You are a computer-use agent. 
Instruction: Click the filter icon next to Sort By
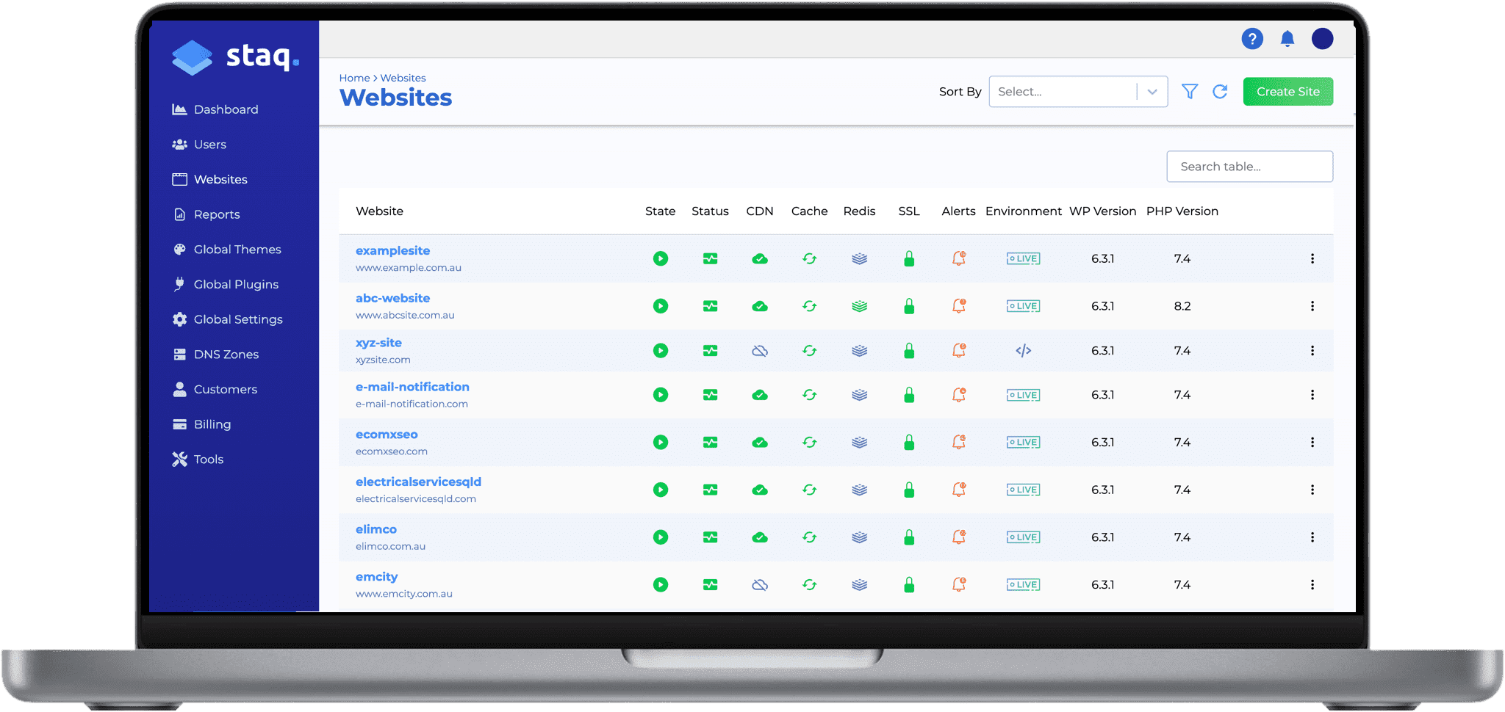(1190, 91)
